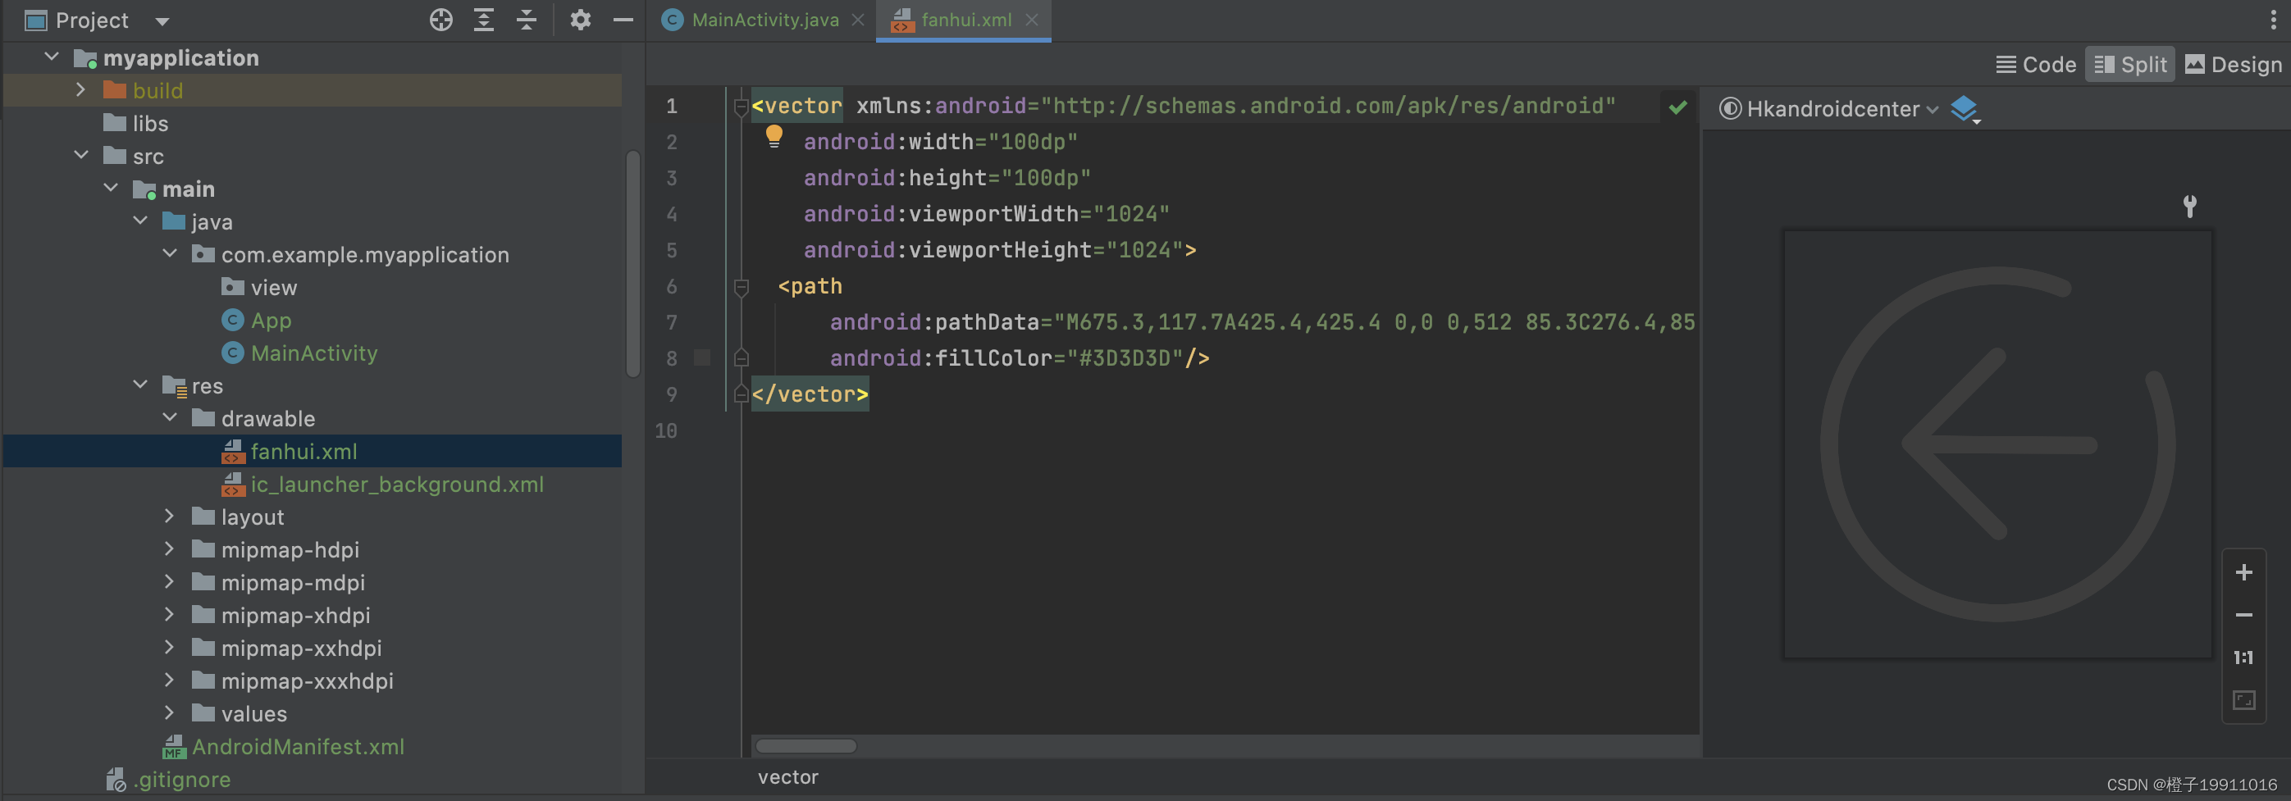
Task: Expand the build folder
Action: pyautogui.click(x=81, y=90)
